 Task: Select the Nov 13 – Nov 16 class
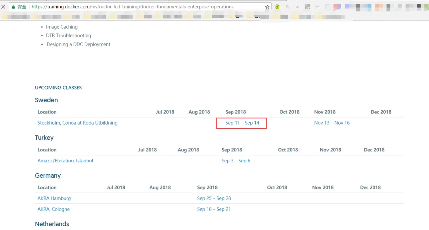coord(332,123)
